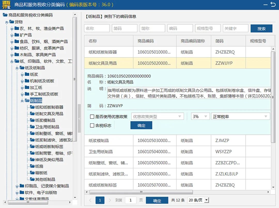The image size is (279, 208).
Task: Tick the 含税标志 checkbox
Action: (92, 126)
